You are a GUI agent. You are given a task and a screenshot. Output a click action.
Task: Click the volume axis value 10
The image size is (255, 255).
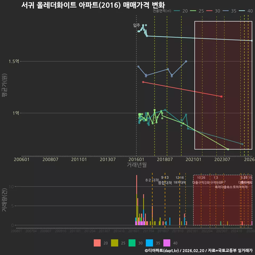(11, 186)
